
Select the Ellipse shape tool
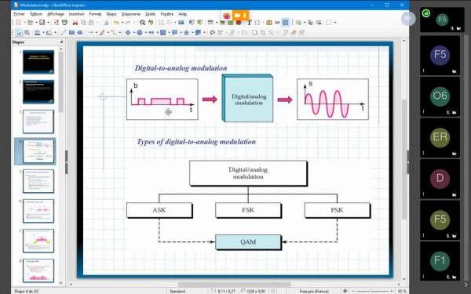pyautogui.click(x=79, y=33)
